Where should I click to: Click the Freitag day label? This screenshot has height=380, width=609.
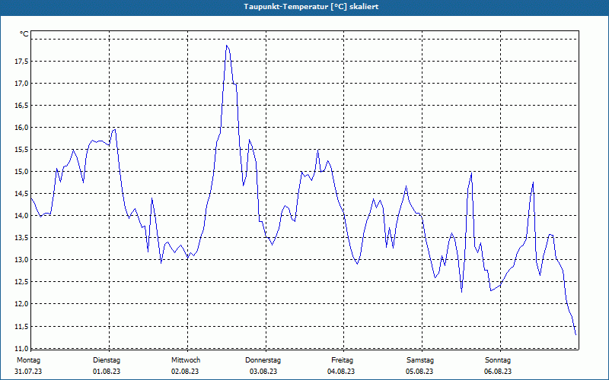pos(342,360)
